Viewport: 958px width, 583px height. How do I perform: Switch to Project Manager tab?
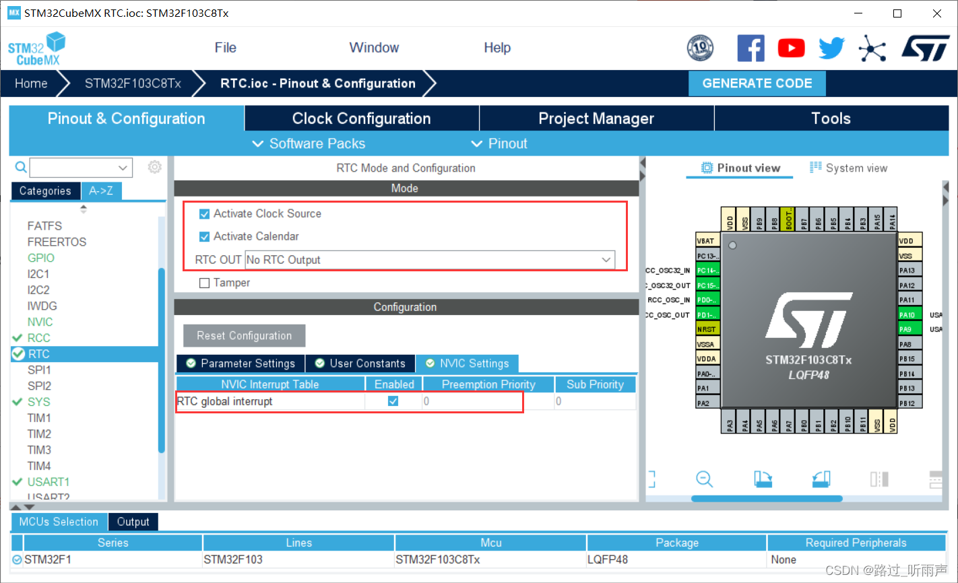(596, 118)
